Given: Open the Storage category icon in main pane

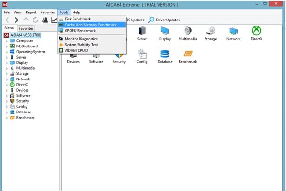Looking at the screenshot, I should coord(211,31).
